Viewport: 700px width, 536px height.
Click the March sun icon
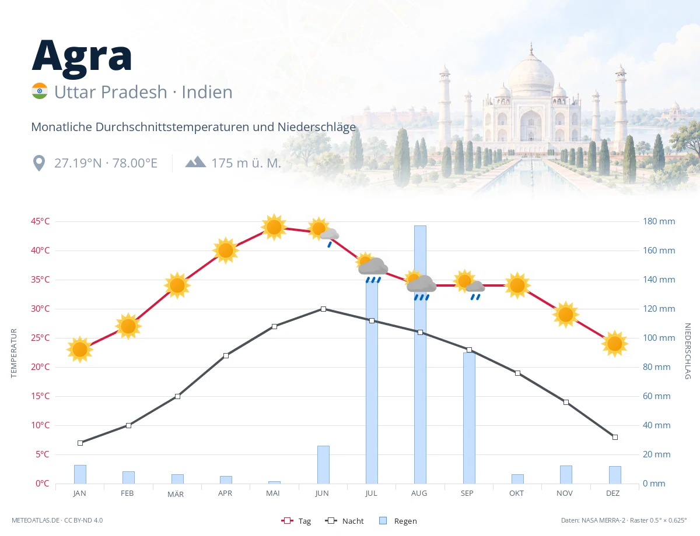point(177,285)
